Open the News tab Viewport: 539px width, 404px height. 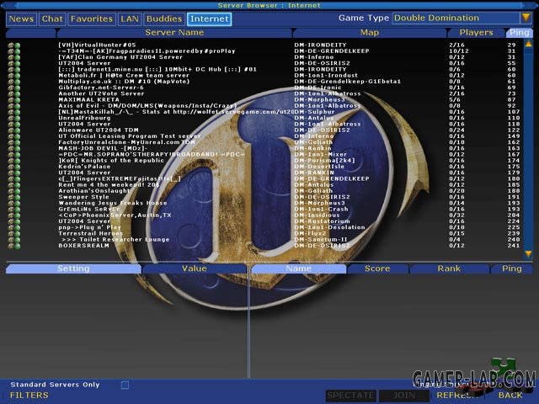21,19
